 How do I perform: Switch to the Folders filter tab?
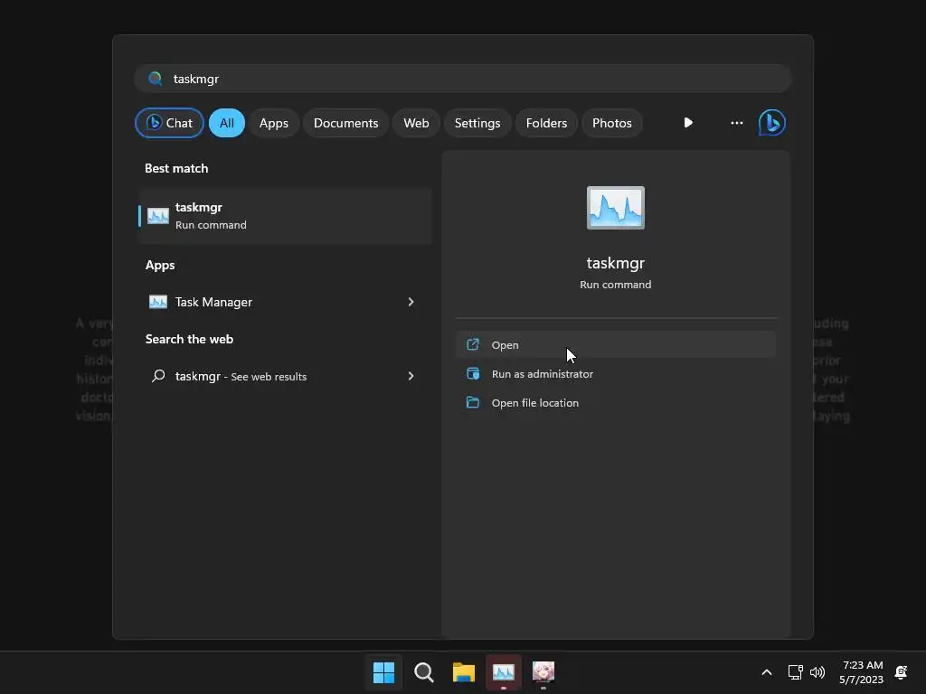point(546,123)
